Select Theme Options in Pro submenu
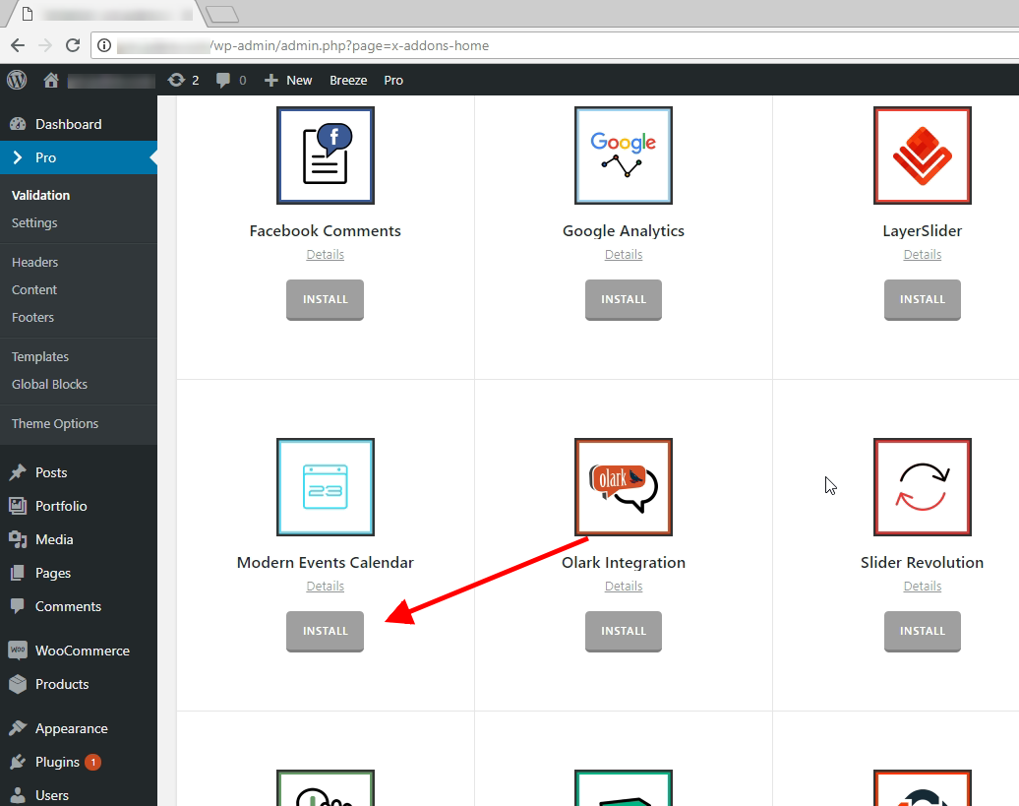The image size is (1019, 806). pos(55,423)
